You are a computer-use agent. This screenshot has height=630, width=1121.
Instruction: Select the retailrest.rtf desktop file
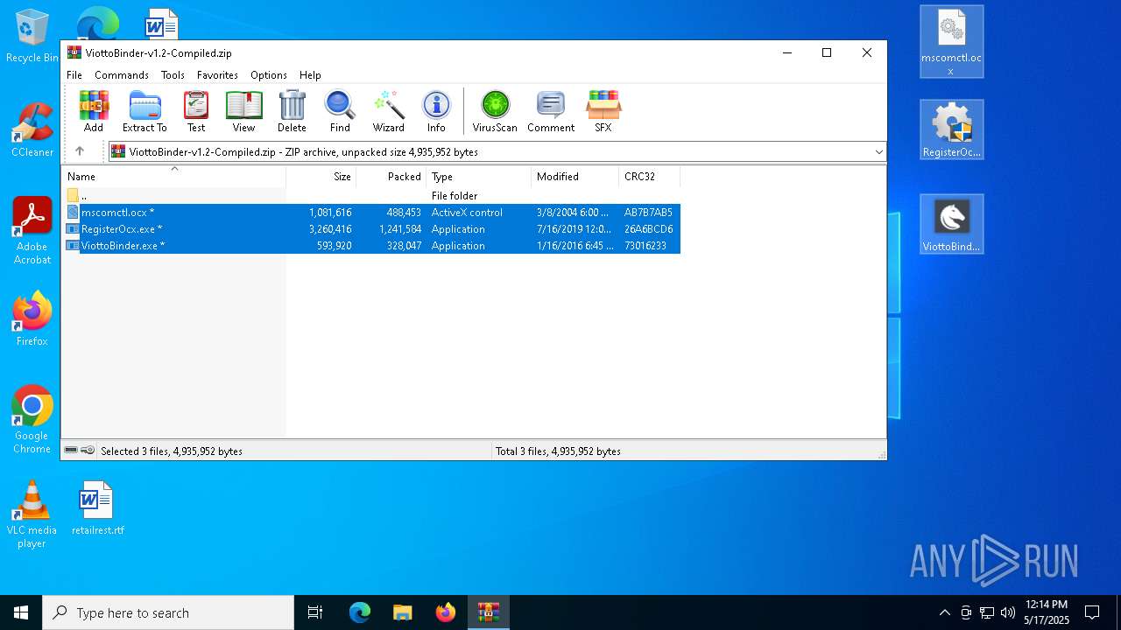pyautogui.click(x=97, y=507)
